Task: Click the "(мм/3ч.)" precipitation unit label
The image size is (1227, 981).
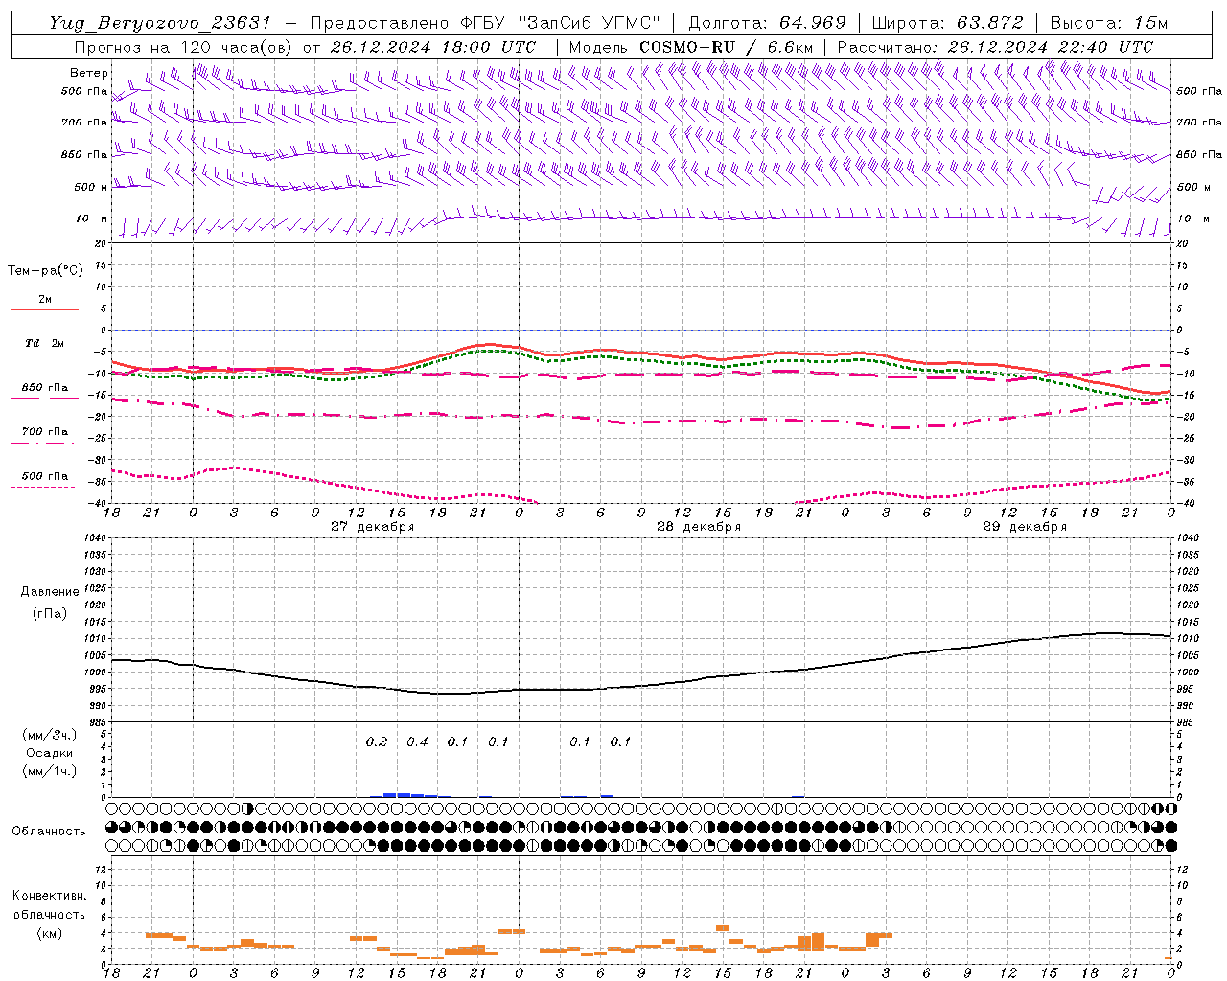Action: pos(50,735)
